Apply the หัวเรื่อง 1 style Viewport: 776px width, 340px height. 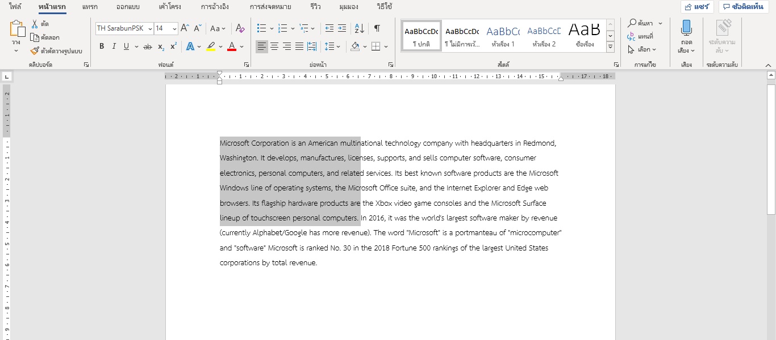[503, 35]
